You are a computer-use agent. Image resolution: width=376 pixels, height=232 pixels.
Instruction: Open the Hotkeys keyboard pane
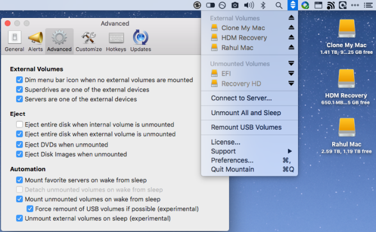click(116, 40)
